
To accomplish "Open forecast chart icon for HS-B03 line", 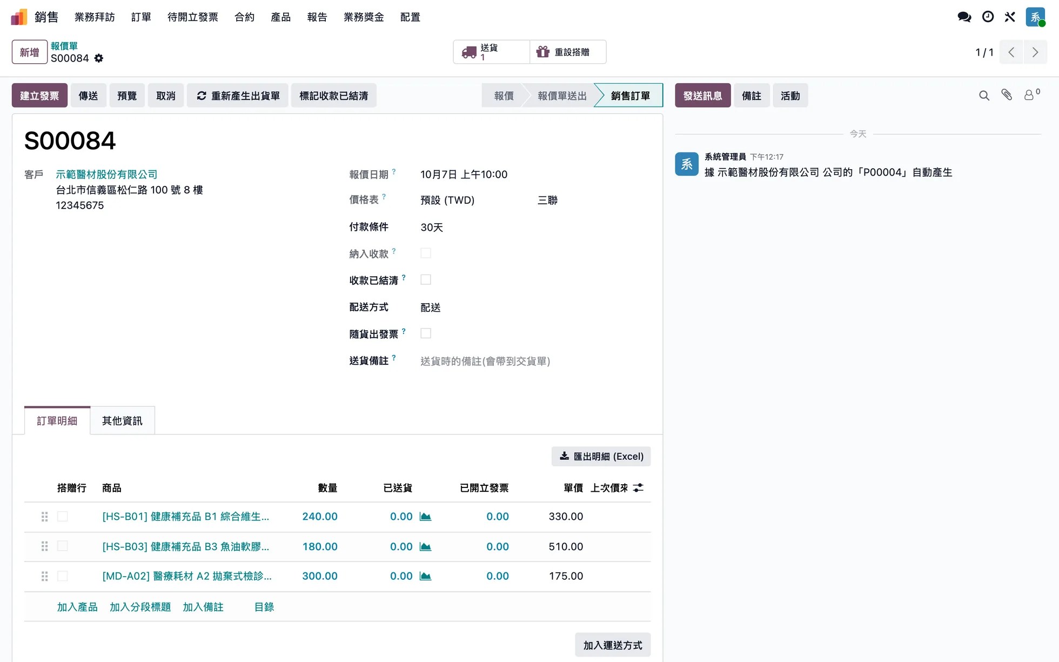I will 426,547.
